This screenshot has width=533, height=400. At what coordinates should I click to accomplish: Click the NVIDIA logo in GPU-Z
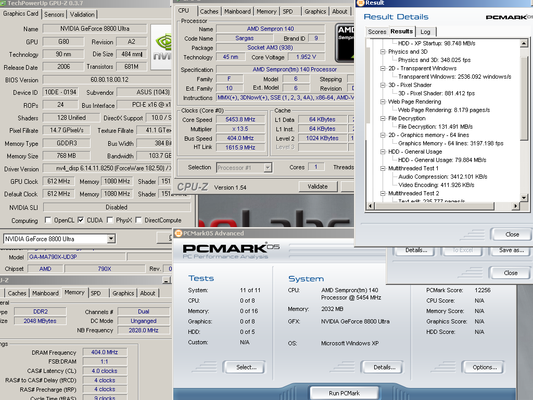tap(161, 47)
